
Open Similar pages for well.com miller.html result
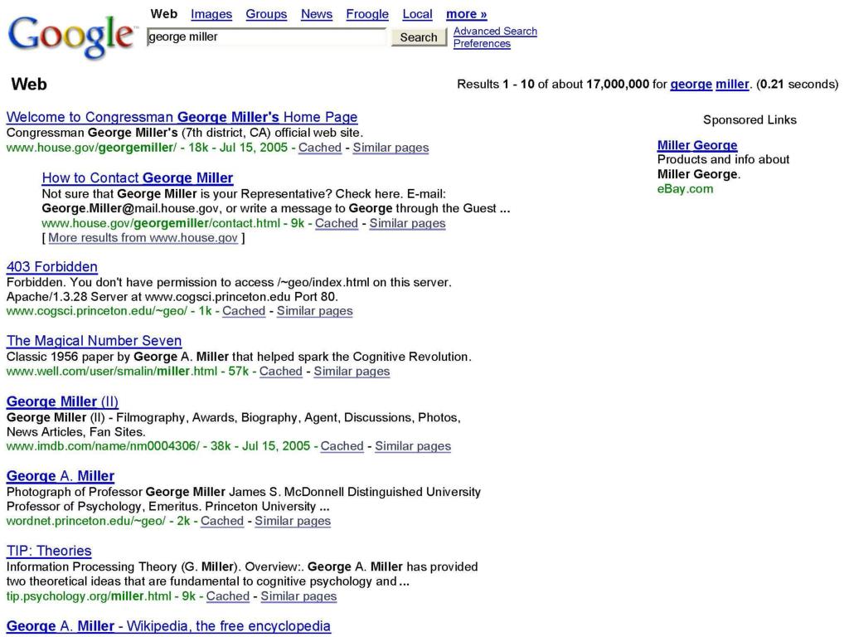click(x=352, y=372)
